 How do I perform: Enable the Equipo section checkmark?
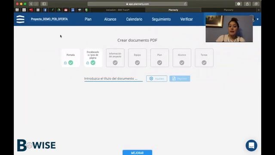tap(137, 62)
